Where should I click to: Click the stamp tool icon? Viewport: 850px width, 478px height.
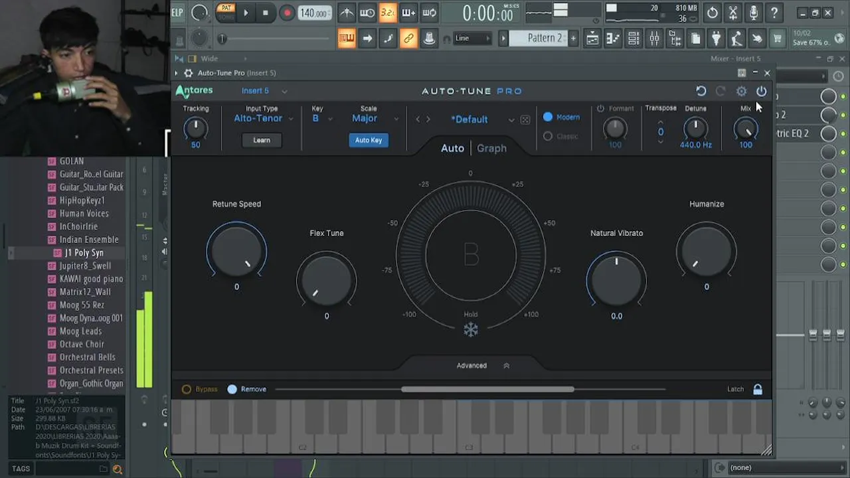coord(430,39)
